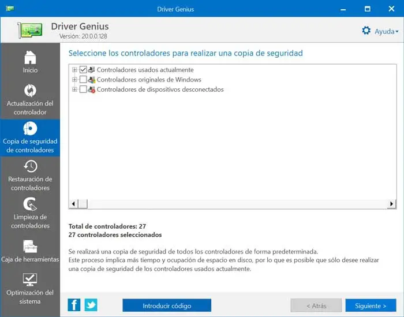The image size is (404, 317).
Task: Maximize the Driver Genius window
Action: (x=368, y=9)
